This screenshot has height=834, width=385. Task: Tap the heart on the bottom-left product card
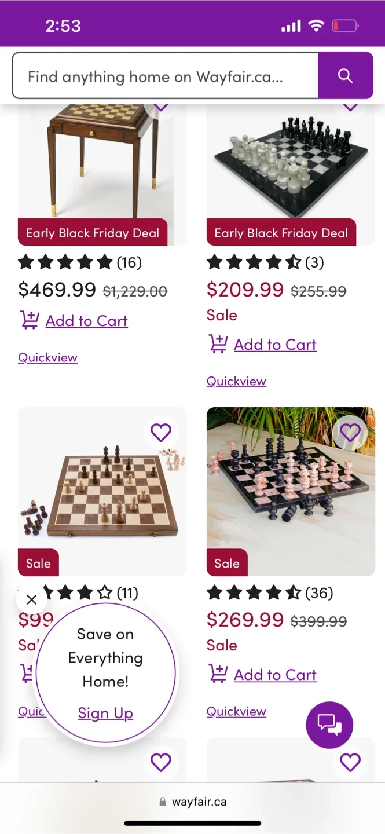[161, 762]
